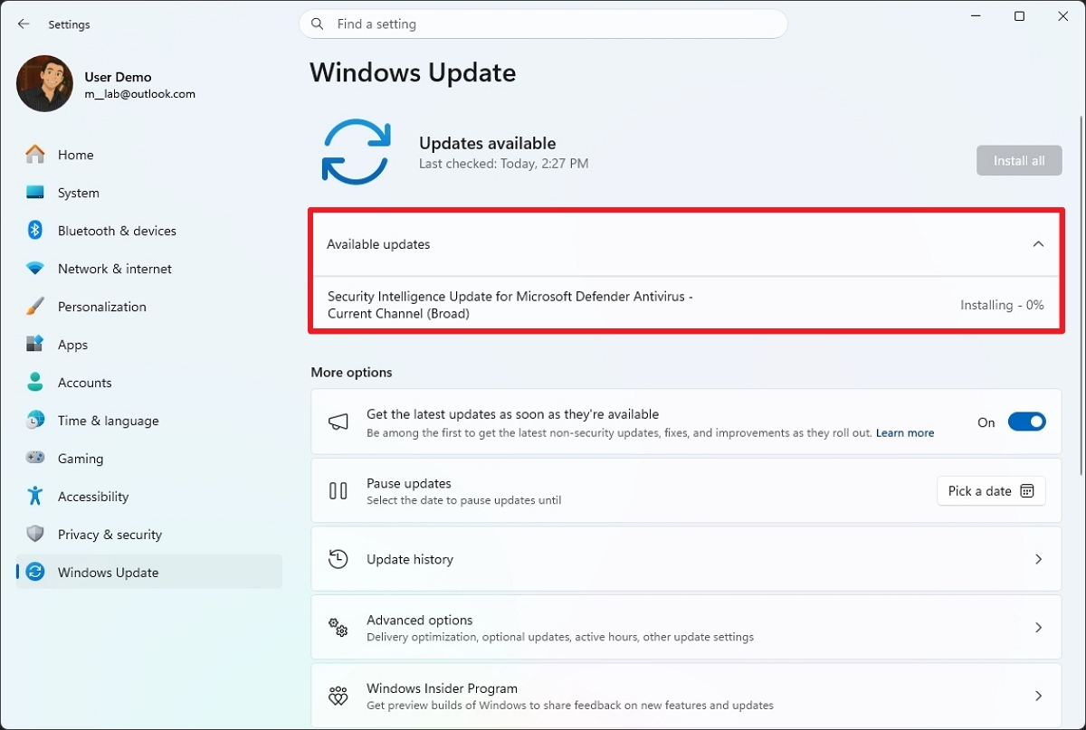Turn off get latest updates toggle

pyautogui.click(x=1026, y=422)
